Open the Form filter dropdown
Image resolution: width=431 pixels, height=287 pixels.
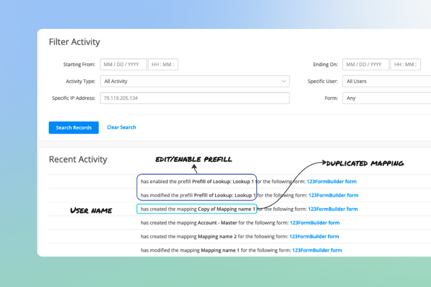387,98
